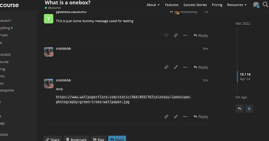The height and width of the screenshot is (141, 269).
Task: Expand the Resources dropdown
Action: tap(237, 5)
